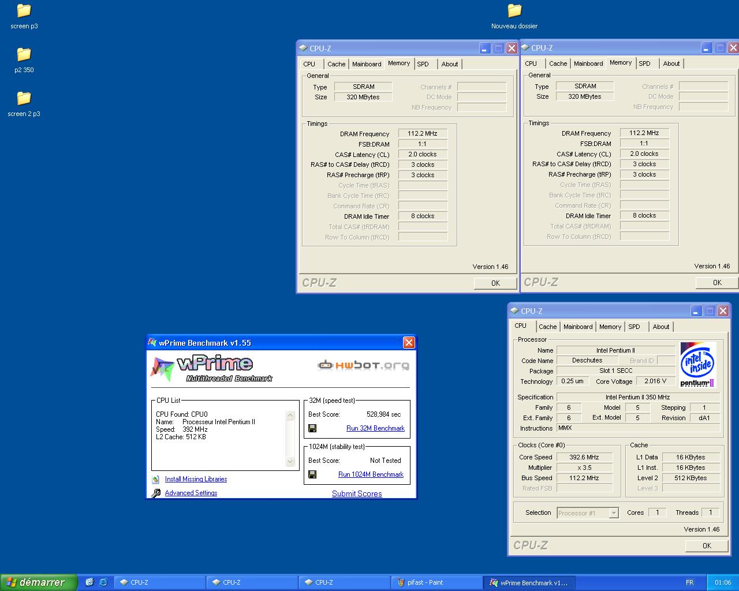Screen dimensions: 739x591
Task: Click the DRAM Frequency value in left CPU-Z
Action: tap(423, 133)
